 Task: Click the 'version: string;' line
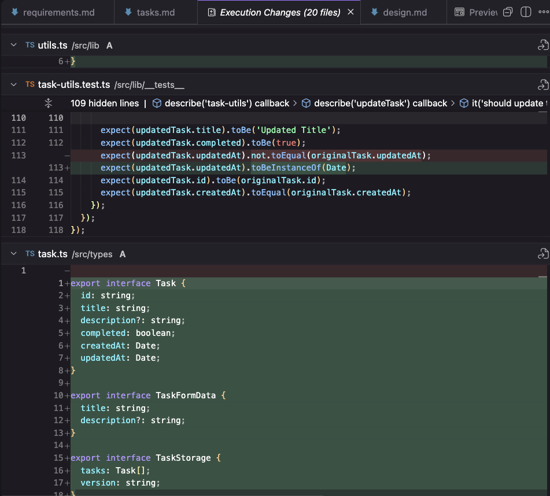point(309,483)
